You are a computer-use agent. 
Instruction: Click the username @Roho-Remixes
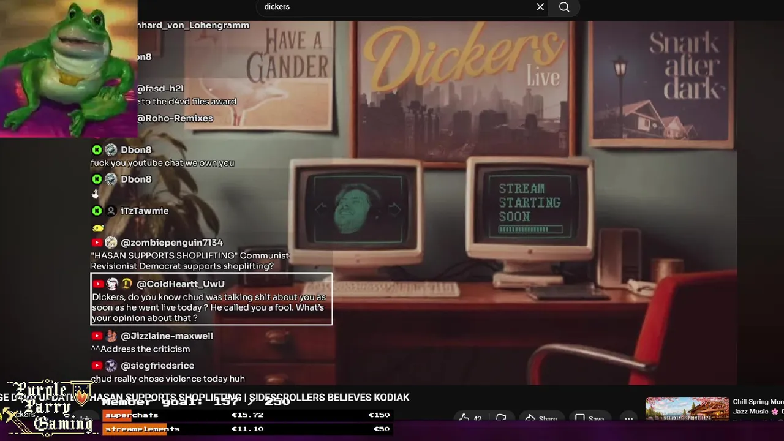(175, 118)
